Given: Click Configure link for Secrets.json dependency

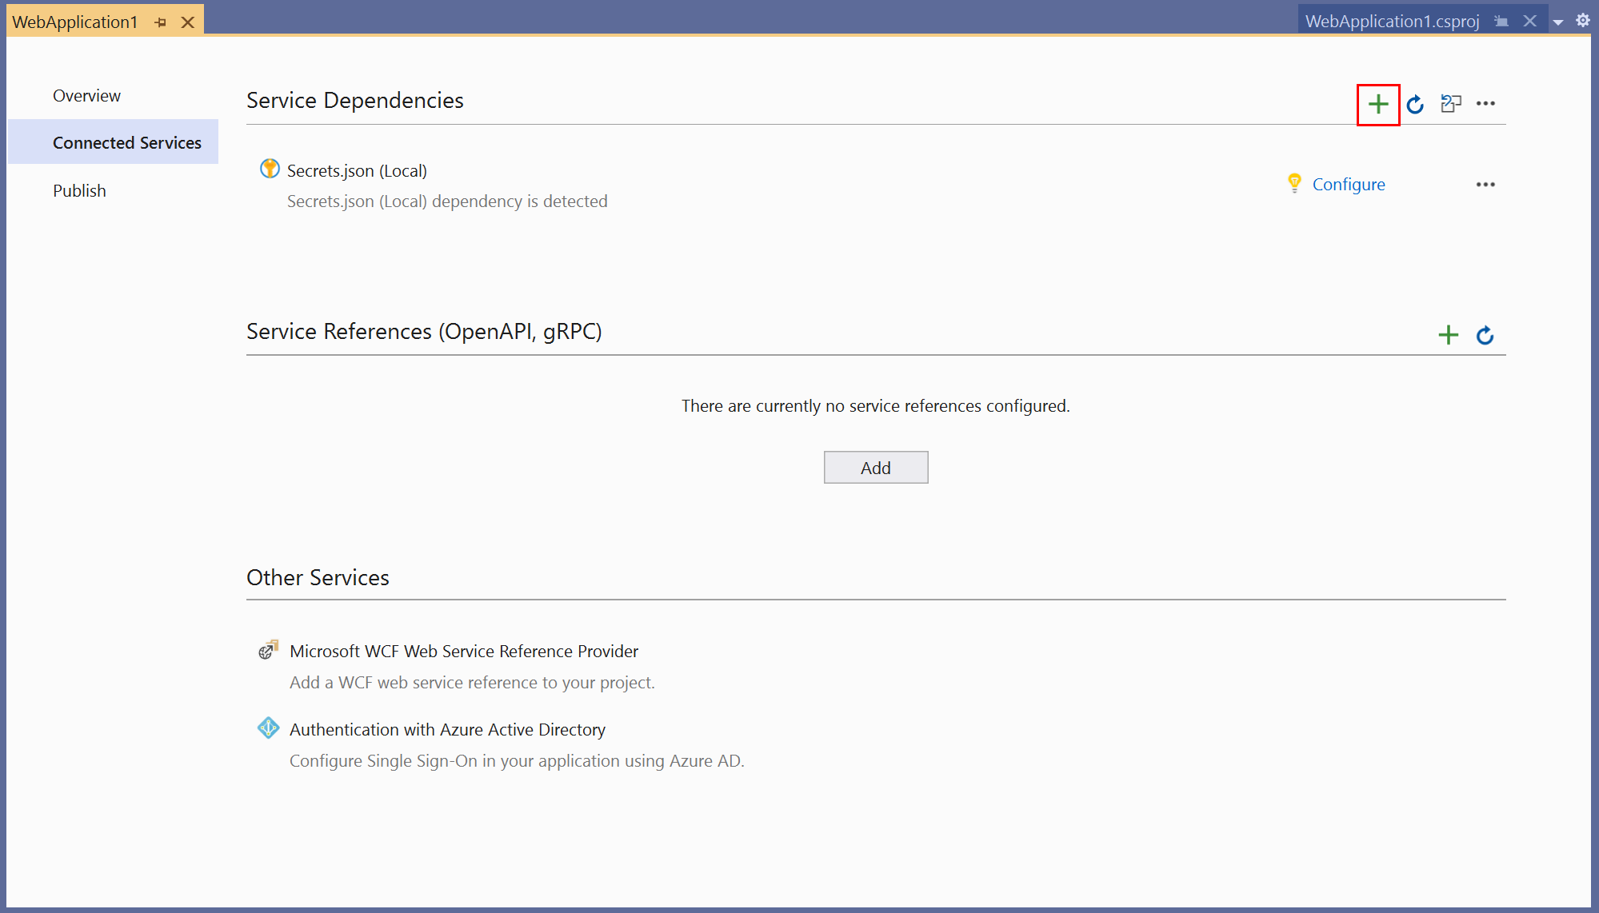Looking at the screenshot, I should pyautogui.click(x=1349, y=183).
